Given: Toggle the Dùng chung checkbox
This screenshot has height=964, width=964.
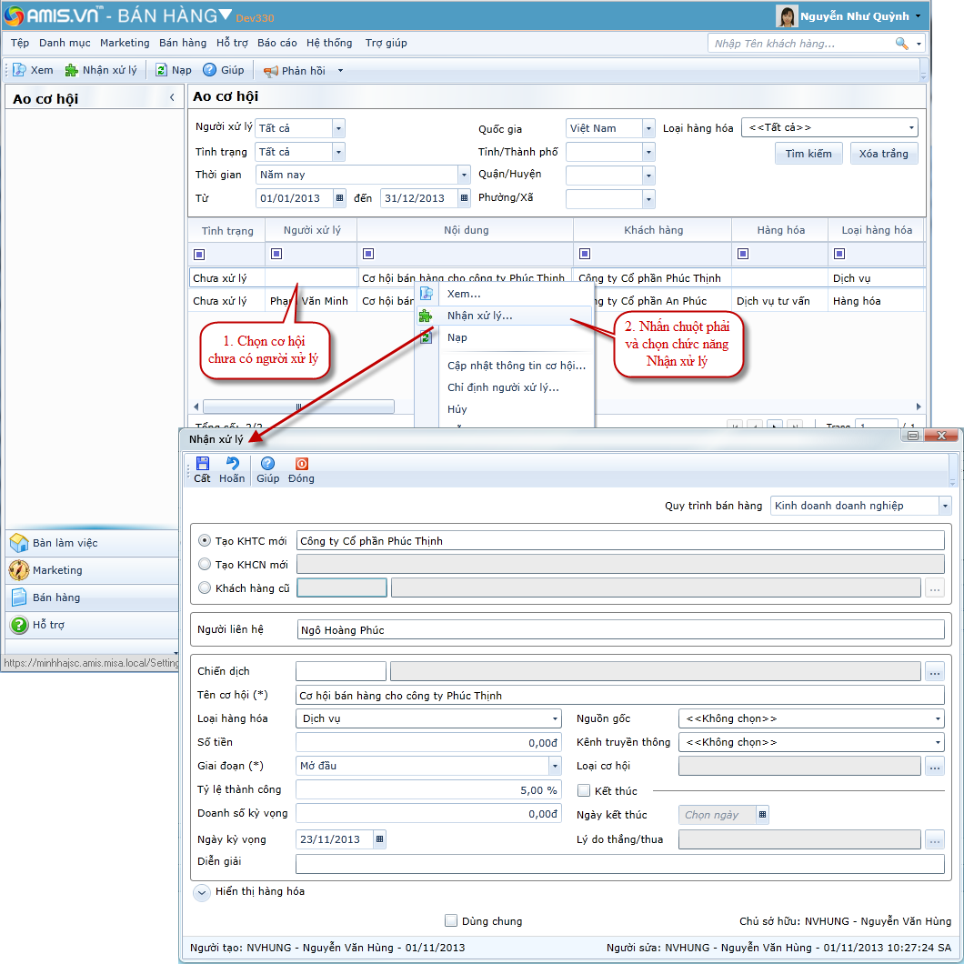Looking at the screenshot, I should pyautogui.click(x=451, y=920).
